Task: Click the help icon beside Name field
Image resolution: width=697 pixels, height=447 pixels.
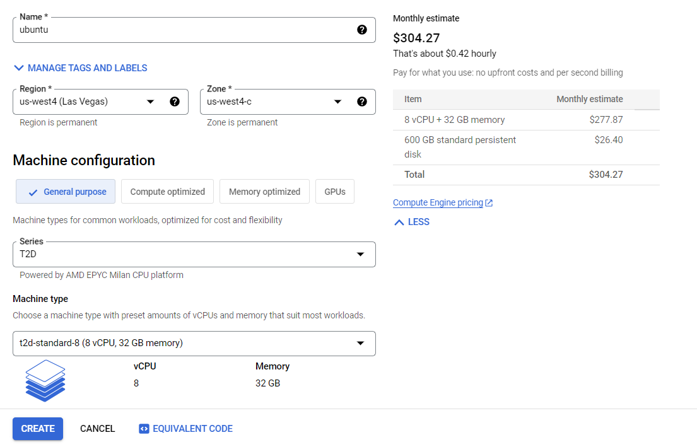Action: coord(362,30)
